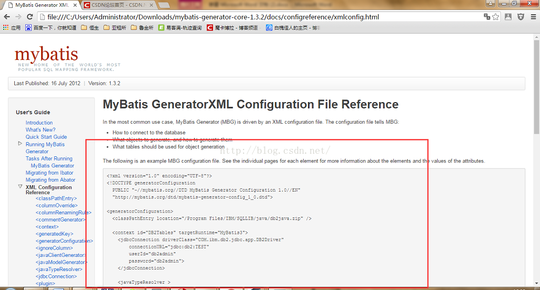Open the Introduction link
This screenshot has width=540, height=290.
tap(39, 123)
